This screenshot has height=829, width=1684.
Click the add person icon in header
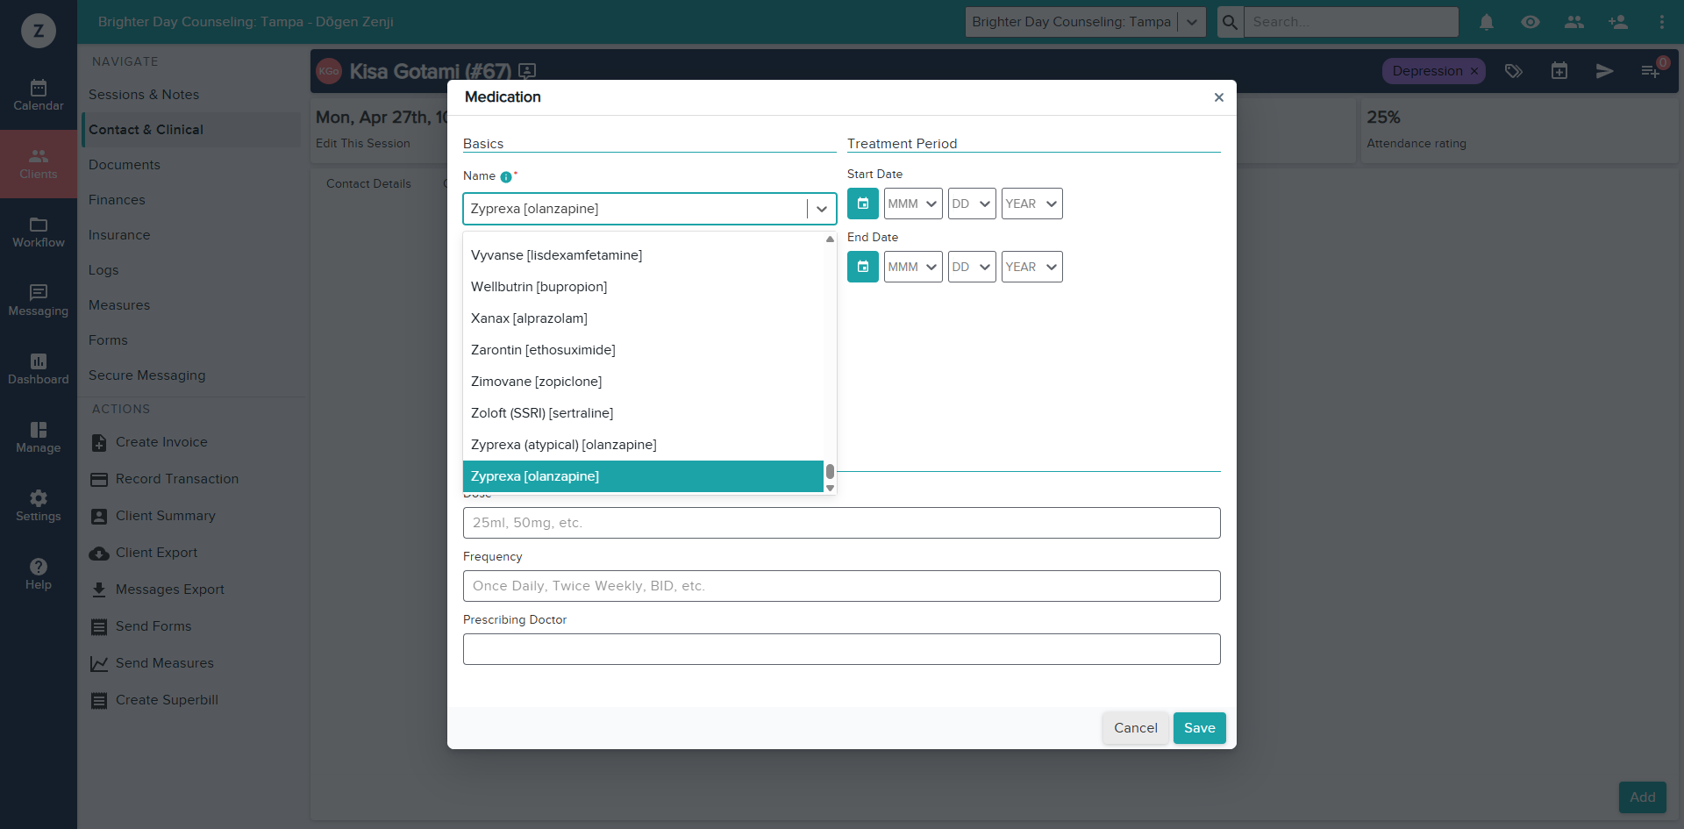coord(1618,22)
